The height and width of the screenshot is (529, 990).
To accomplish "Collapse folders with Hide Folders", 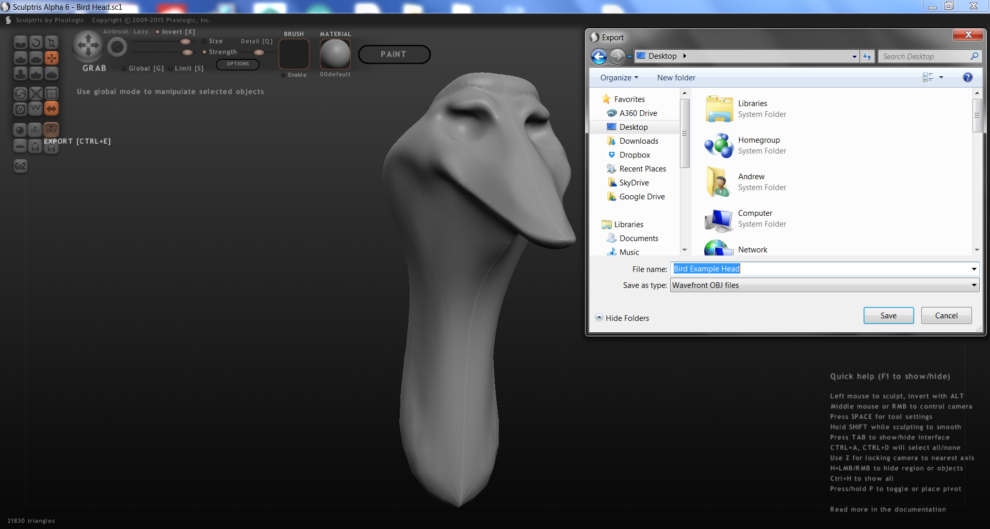I will pos(622,318).
